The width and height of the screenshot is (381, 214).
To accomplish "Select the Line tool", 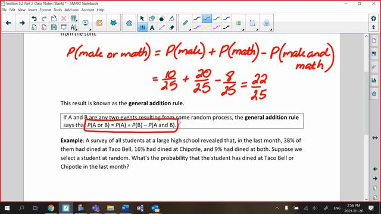I will (162, 27).
